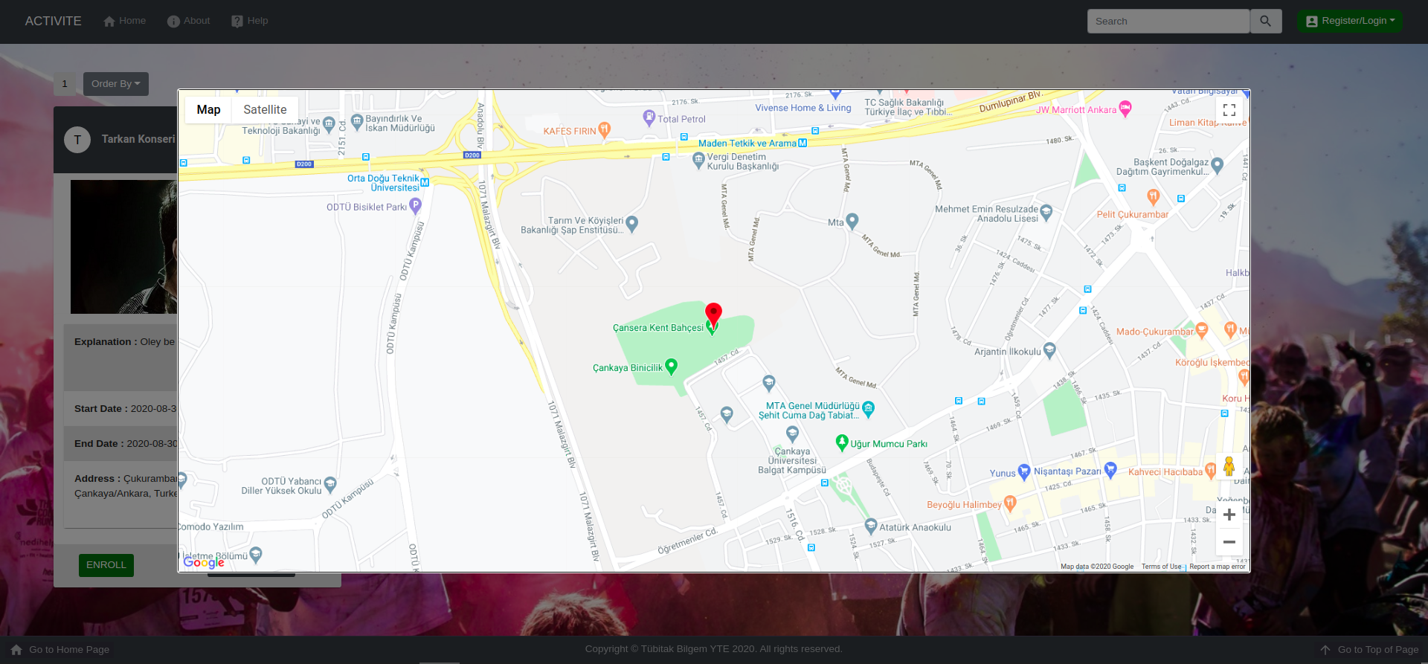Expand the Order By dropdown
The image size is (1428, 664).
(116, 84)
